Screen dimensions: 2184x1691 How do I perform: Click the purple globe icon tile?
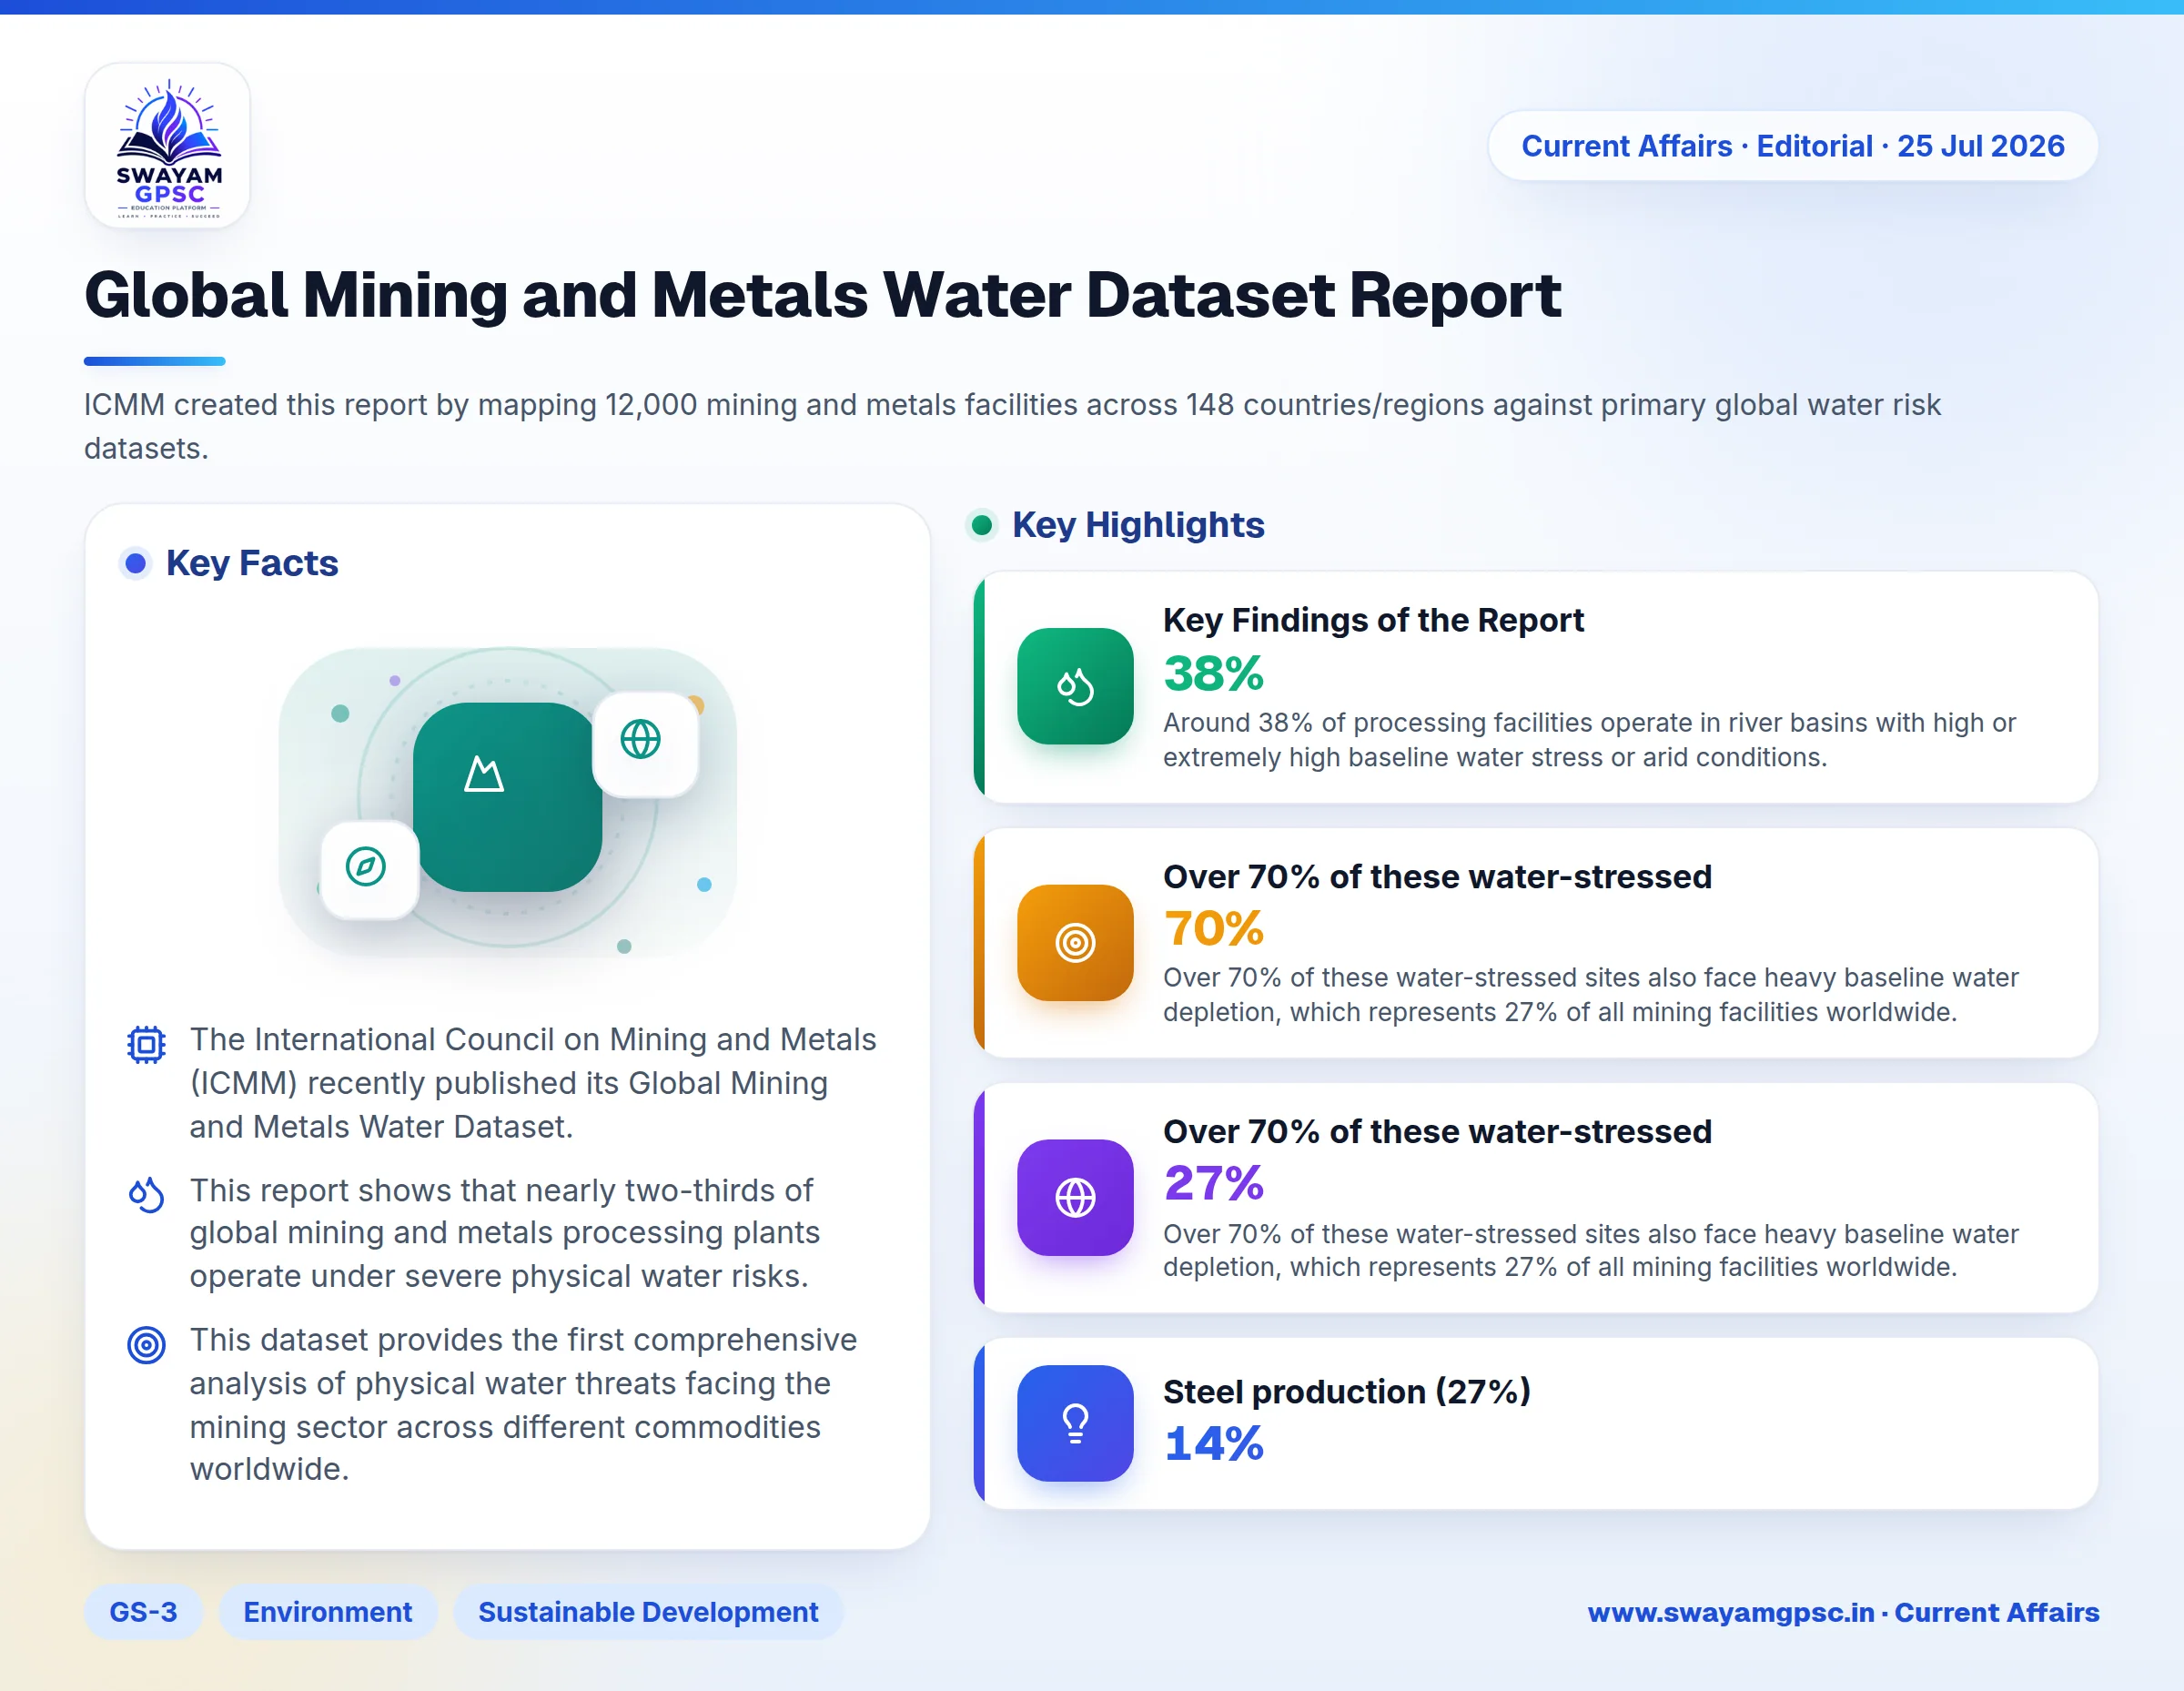(1075, 1197)
